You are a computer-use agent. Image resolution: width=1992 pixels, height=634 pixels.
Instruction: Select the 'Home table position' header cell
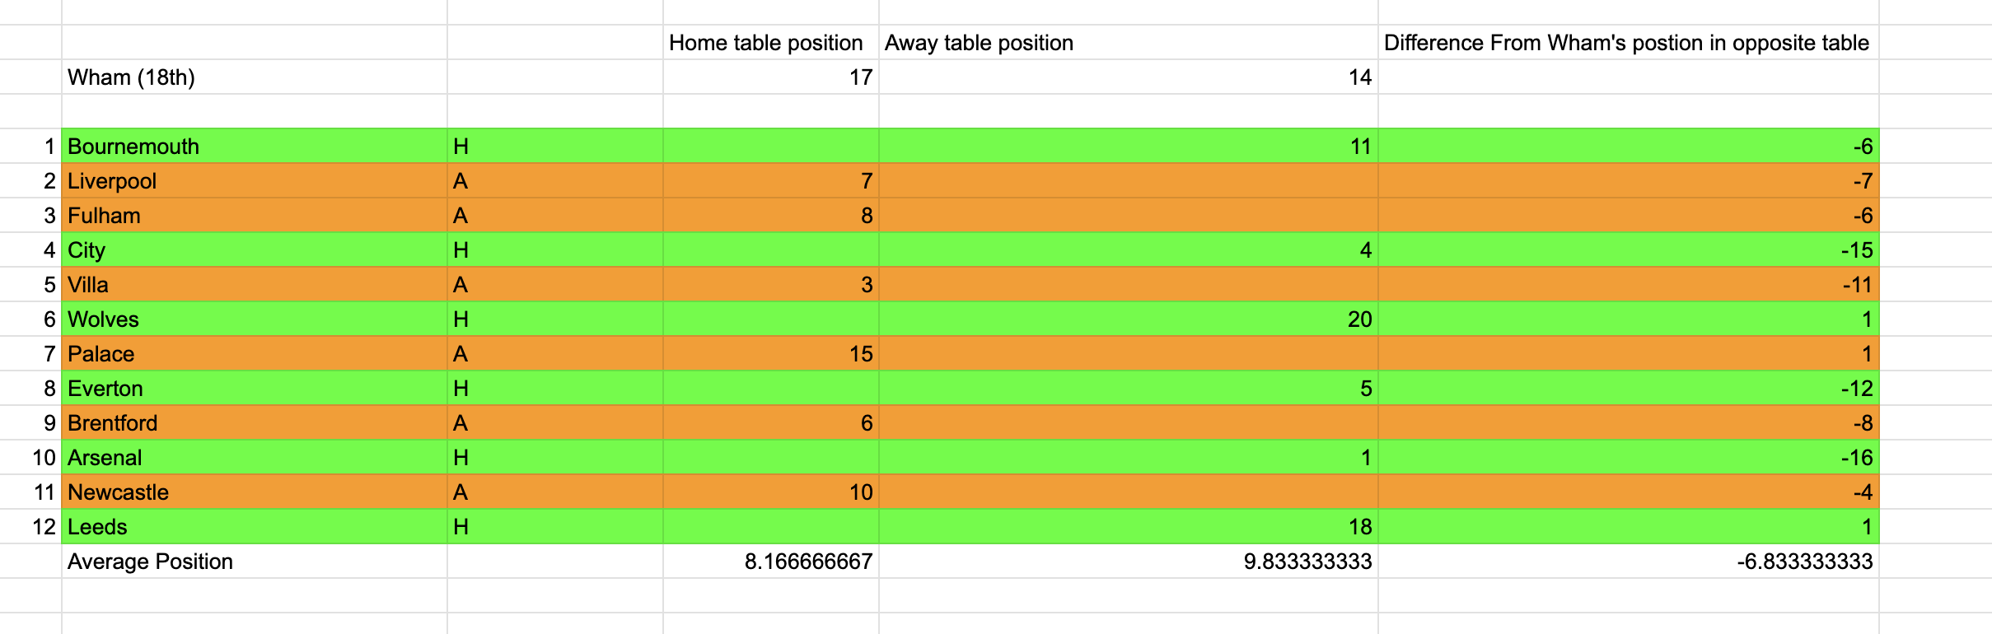[x=770, y=43]
